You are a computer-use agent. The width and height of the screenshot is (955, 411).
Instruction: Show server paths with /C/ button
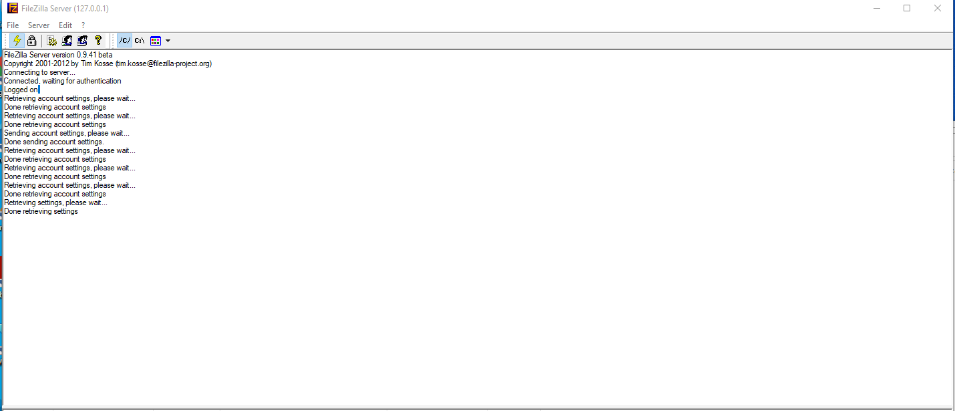tap(125, 41)
